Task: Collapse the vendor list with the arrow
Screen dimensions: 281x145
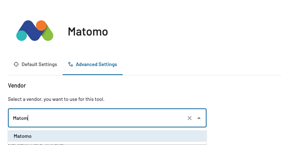Action: (199, 118)
